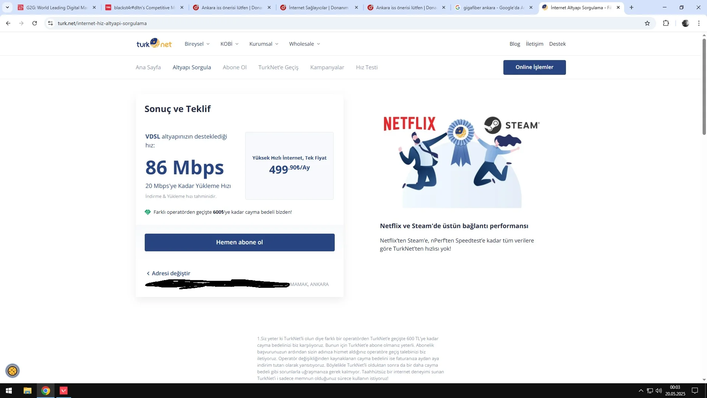Click the 499.90₺/Ay price card
Screen dimensions: 707x398
pos(289,166)
